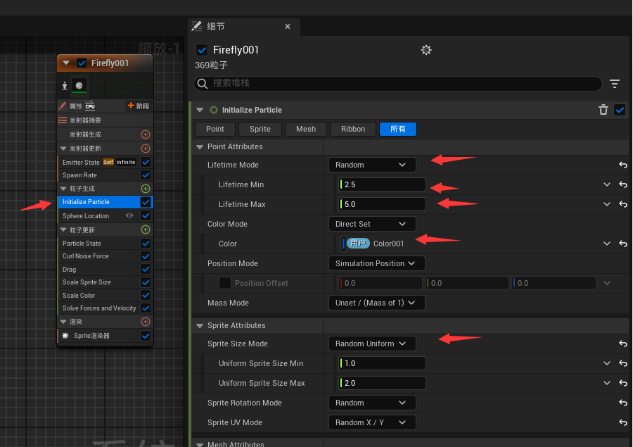Toggle Firefly001 node header checkbox
The width and height of the screenshot is (633, 447).
pyautogui.click(x=82, y=63)
